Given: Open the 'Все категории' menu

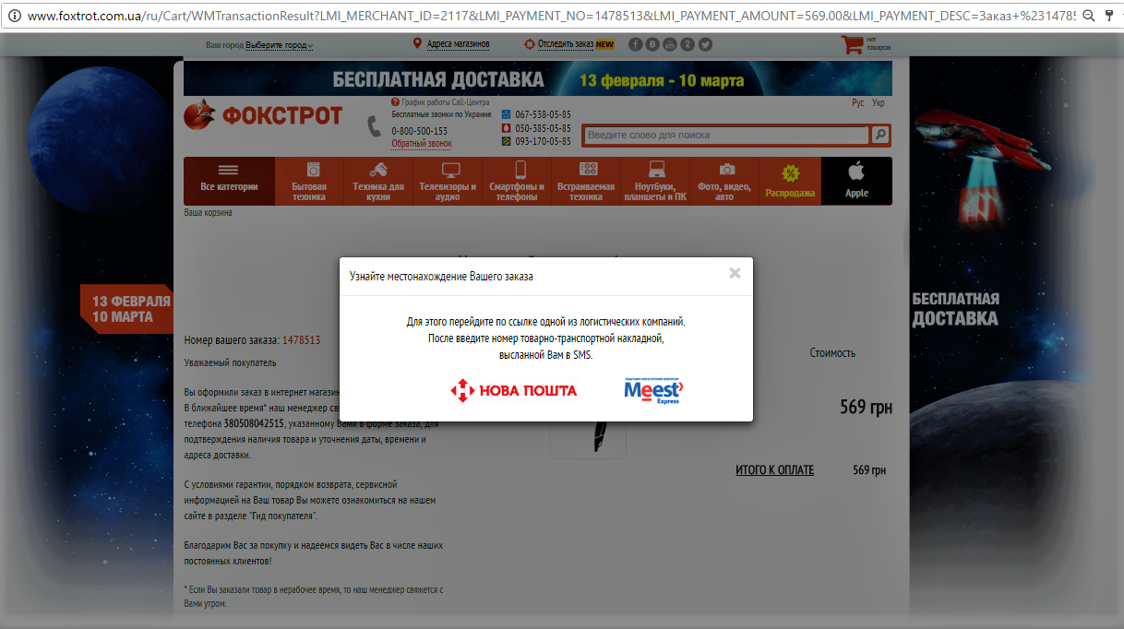Looking at the screenshot, I should pos(229,181).
